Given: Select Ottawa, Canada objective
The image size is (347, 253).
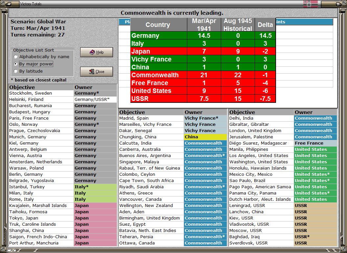Looking at the screenshot, I should (x=151, y=243).
